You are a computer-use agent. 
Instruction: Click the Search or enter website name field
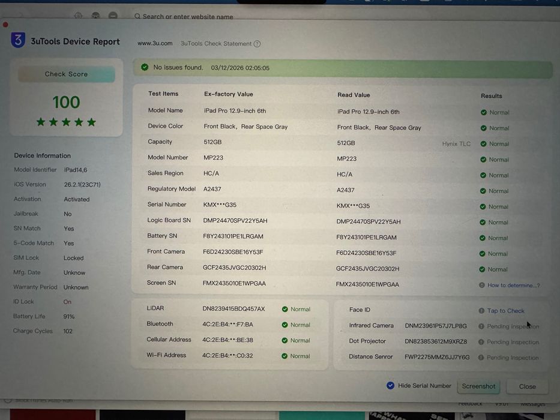(x=188, y=17)
